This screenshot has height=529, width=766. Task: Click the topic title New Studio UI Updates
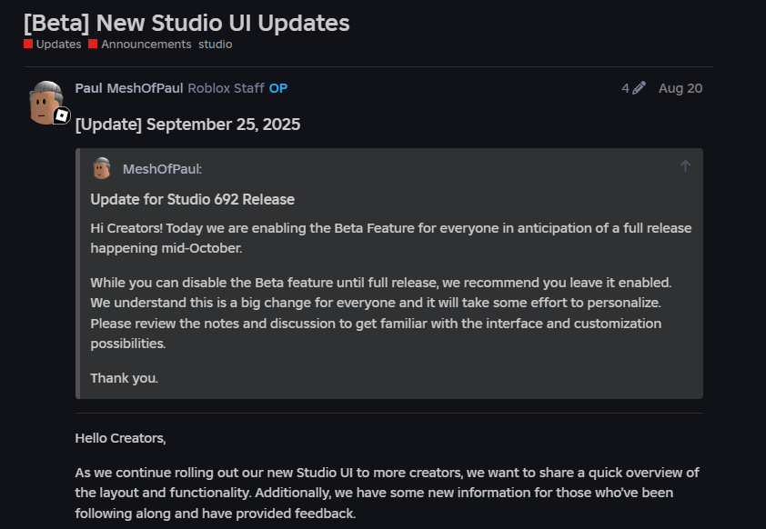(x=186, y=23)
